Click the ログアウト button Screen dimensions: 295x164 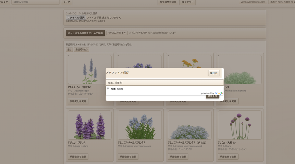pos(187,2)
